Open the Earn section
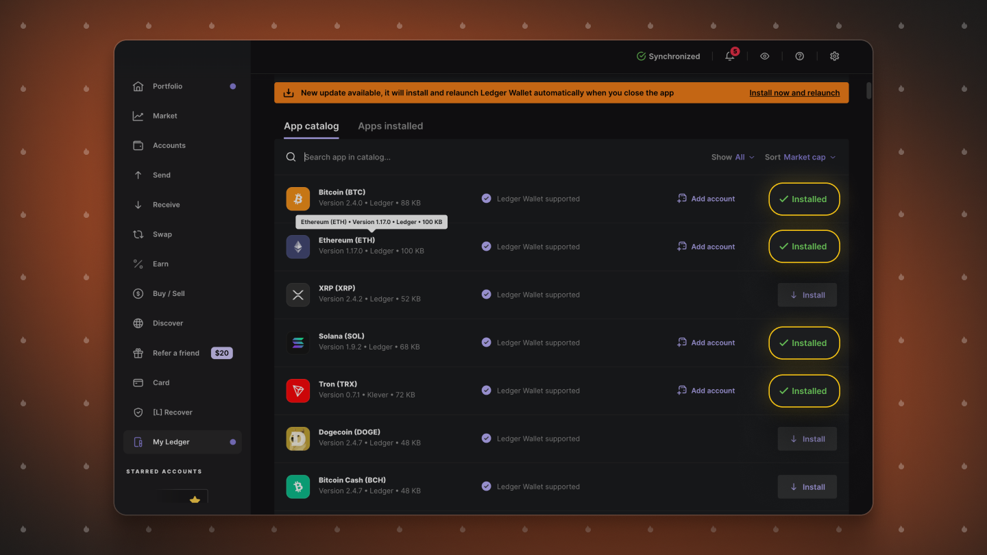The image size is (987, 555). pos(160,263)
